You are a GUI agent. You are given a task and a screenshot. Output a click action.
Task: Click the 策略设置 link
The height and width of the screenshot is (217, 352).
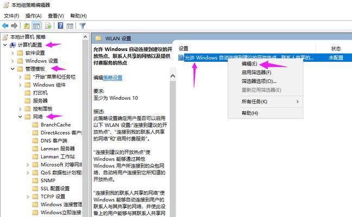click(112, 78)
